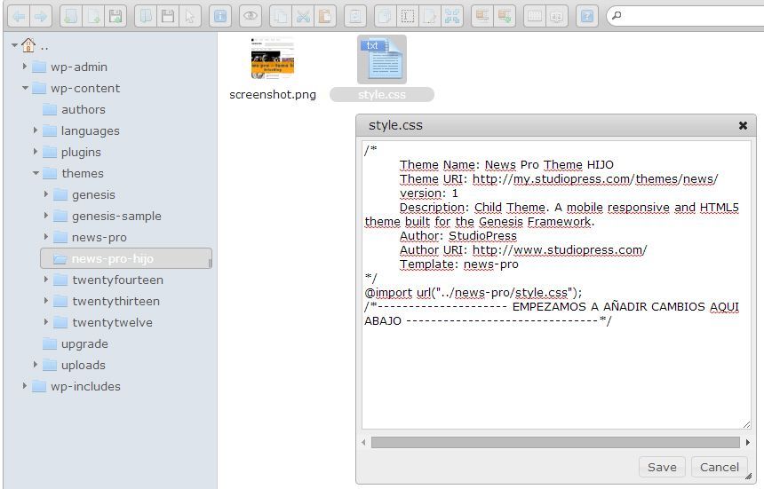Click the Preview eye icon

[250, 17]
